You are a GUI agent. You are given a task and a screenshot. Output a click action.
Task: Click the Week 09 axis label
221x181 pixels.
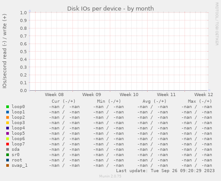click(x=92, y=95)
